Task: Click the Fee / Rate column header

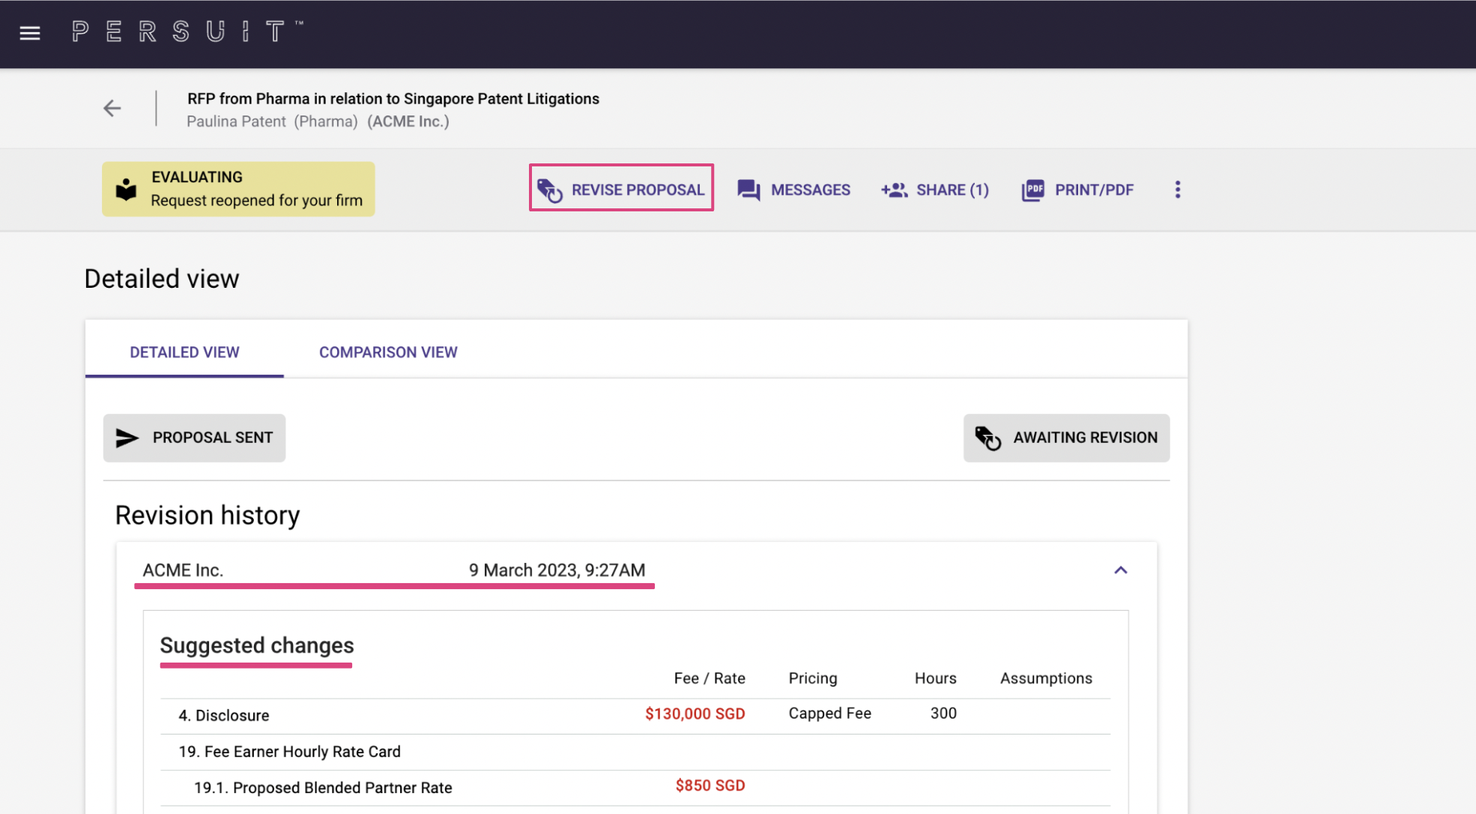Action: pos(710,678)
